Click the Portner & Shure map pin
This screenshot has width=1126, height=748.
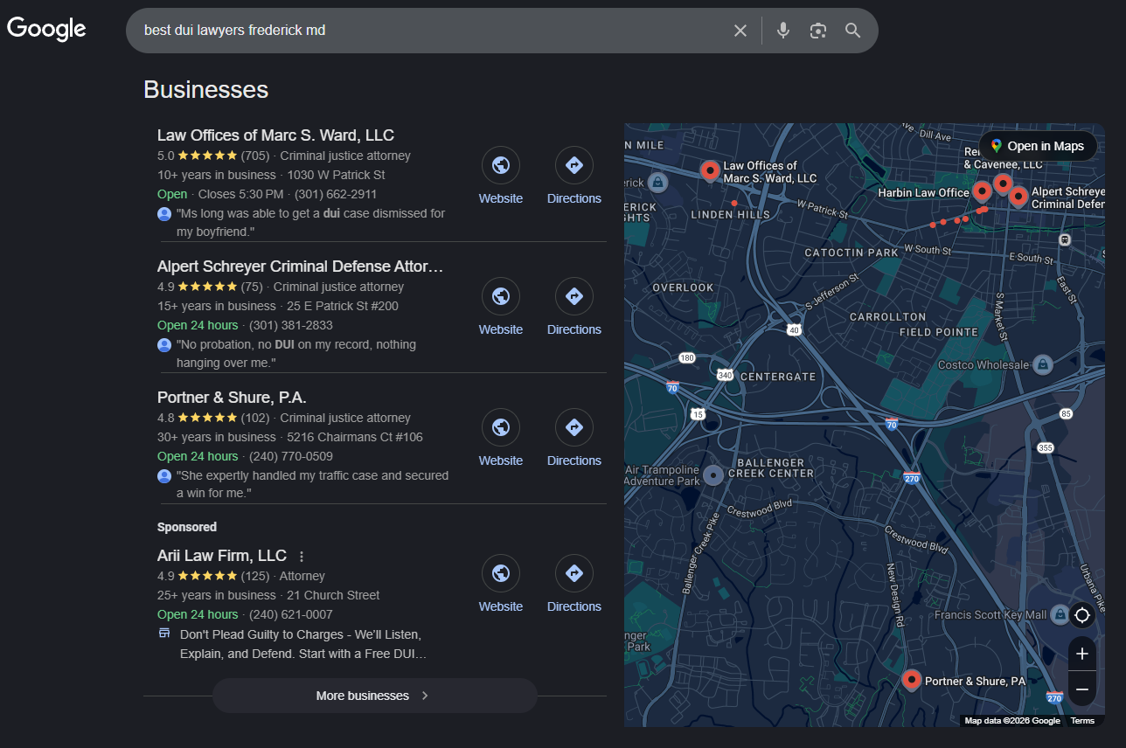(x=911, y=680)
